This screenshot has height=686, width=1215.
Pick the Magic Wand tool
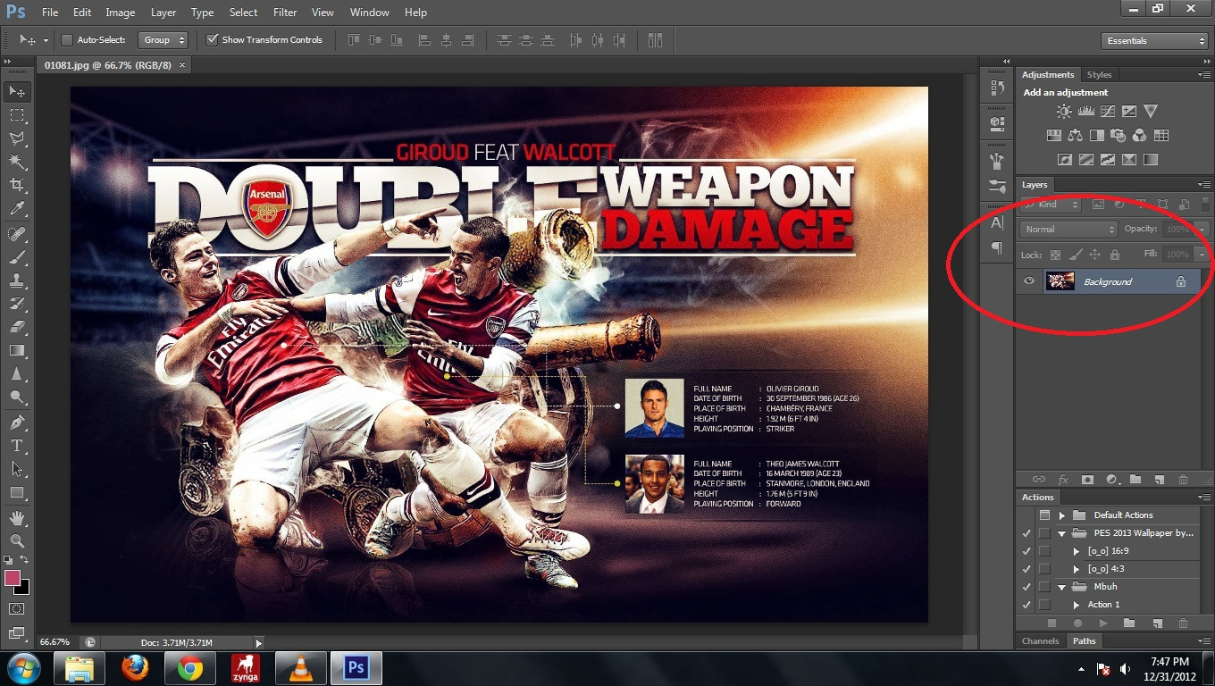pos(16,162)
